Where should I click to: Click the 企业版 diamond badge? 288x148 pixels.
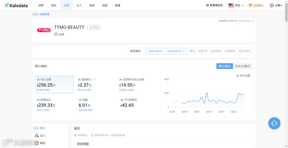pyautogui.click(x=256, y=5)
